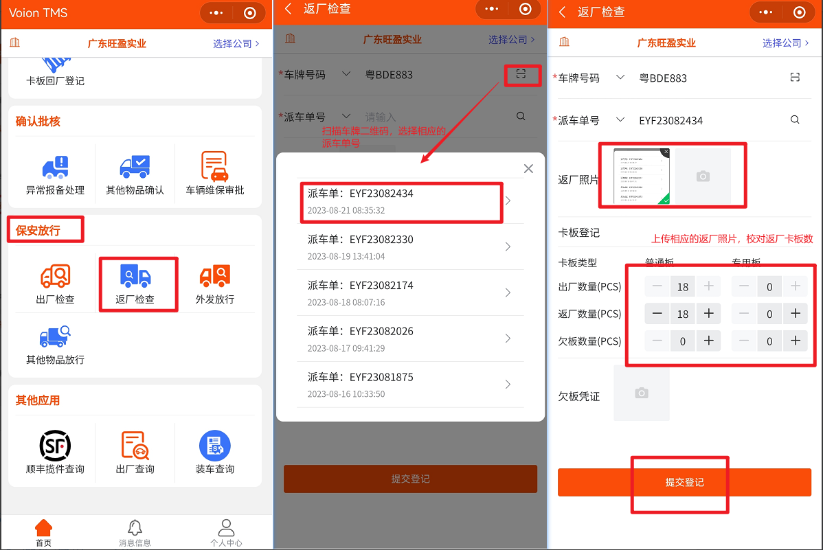Close mini-program via target icon on Voion TMS screen
Viewport: 823px width, 550px height.
250,13
